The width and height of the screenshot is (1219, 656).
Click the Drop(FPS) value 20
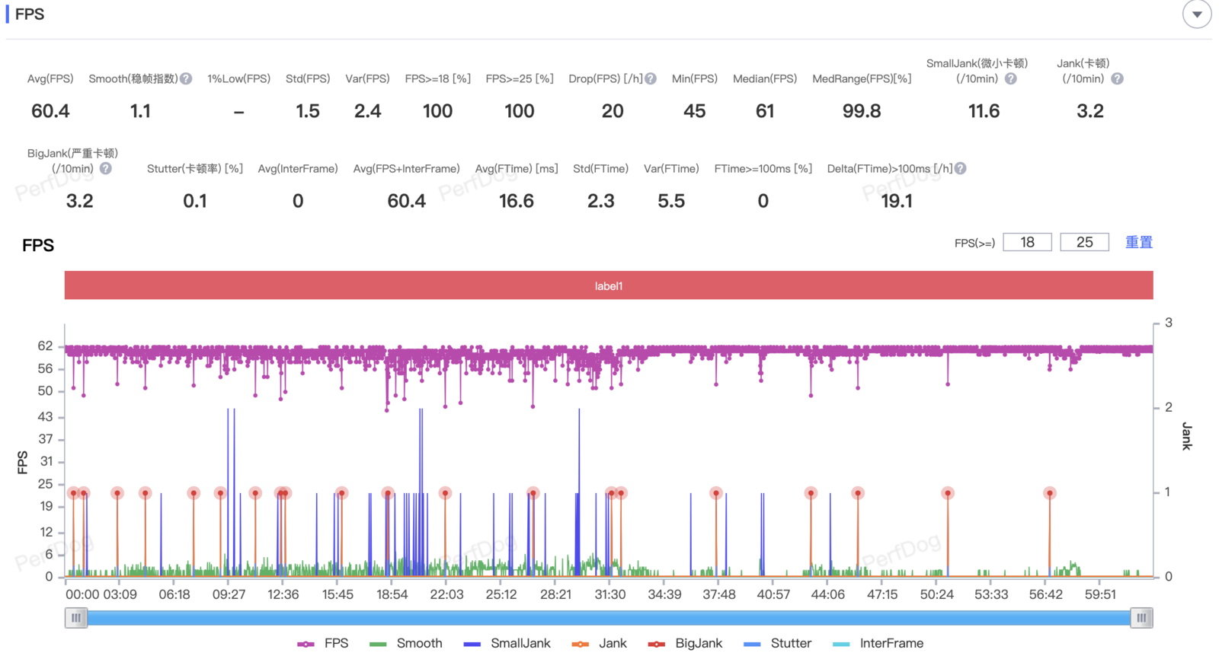(613, 111)
